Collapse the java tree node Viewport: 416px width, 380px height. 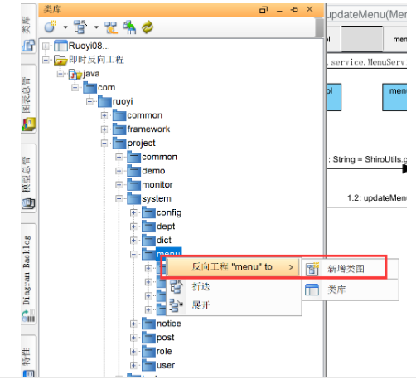point(60,74)
